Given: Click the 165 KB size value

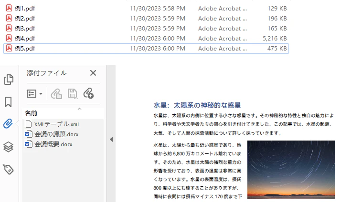Looking at the screenshot, I should (277, 29).
